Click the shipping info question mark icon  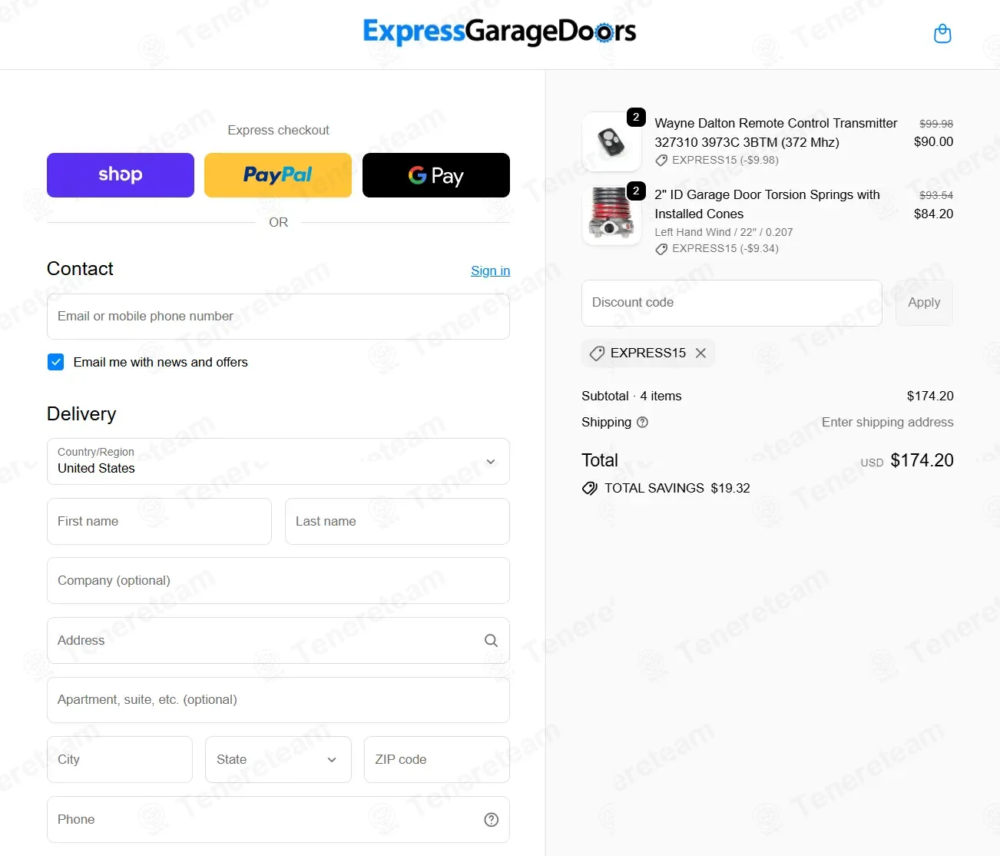pyautogui.click(x=643, y=422)
